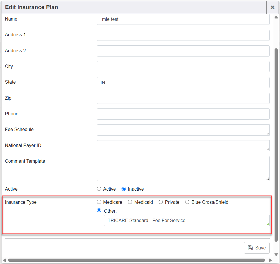Select the Inactive radio button
Image resolution: width=280 pixels, height=264 pixels.
click(x=124, y=189)
